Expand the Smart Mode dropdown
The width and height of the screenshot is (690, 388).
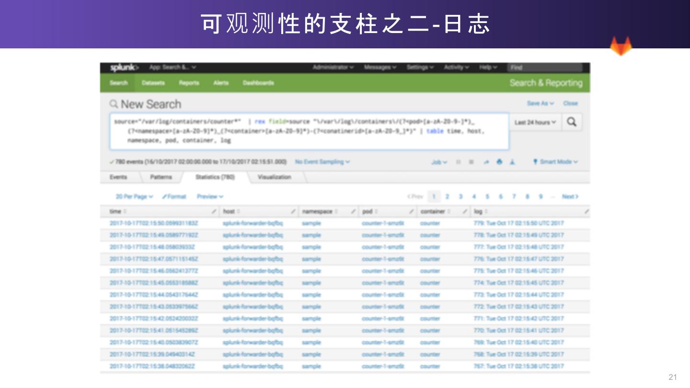point(556,162)
